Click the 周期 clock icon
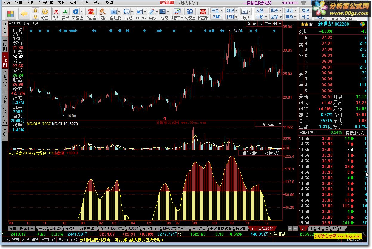This screenshot has height=249, width=372. (x=127, y=12)
